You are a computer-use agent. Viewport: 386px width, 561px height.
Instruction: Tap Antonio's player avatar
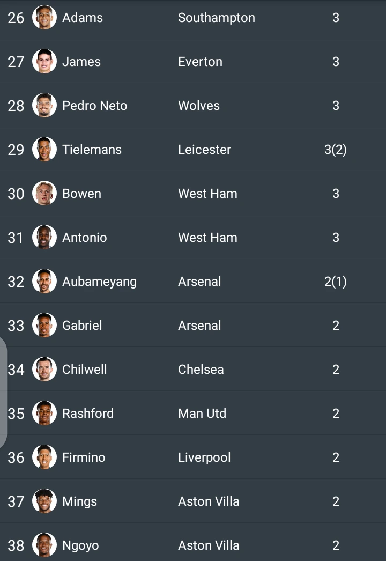click(44, 237)
